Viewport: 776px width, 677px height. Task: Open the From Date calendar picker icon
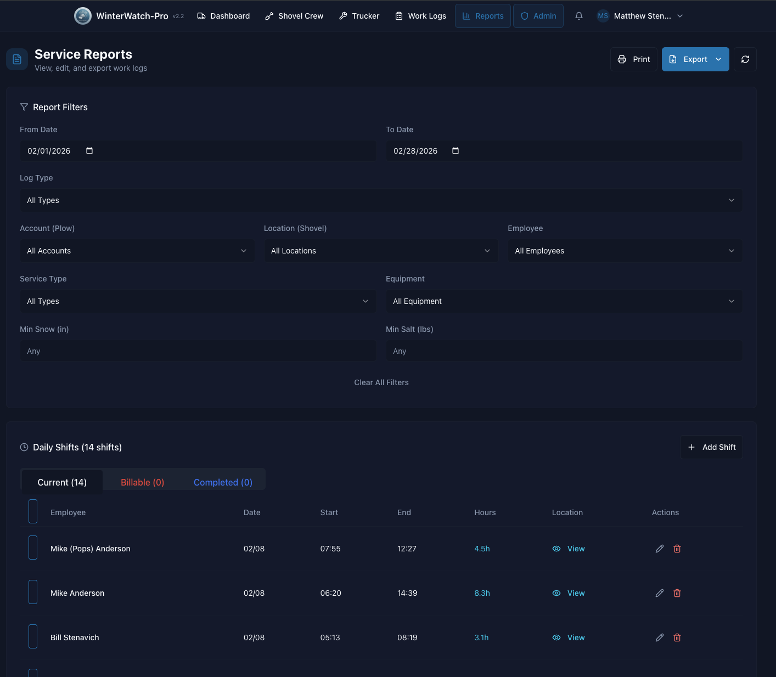pyautogui.click(x=89, y=151)
